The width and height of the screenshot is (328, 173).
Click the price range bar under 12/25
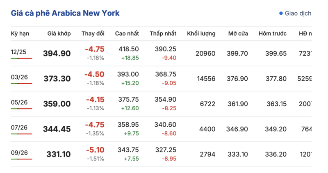click(21, 58)
